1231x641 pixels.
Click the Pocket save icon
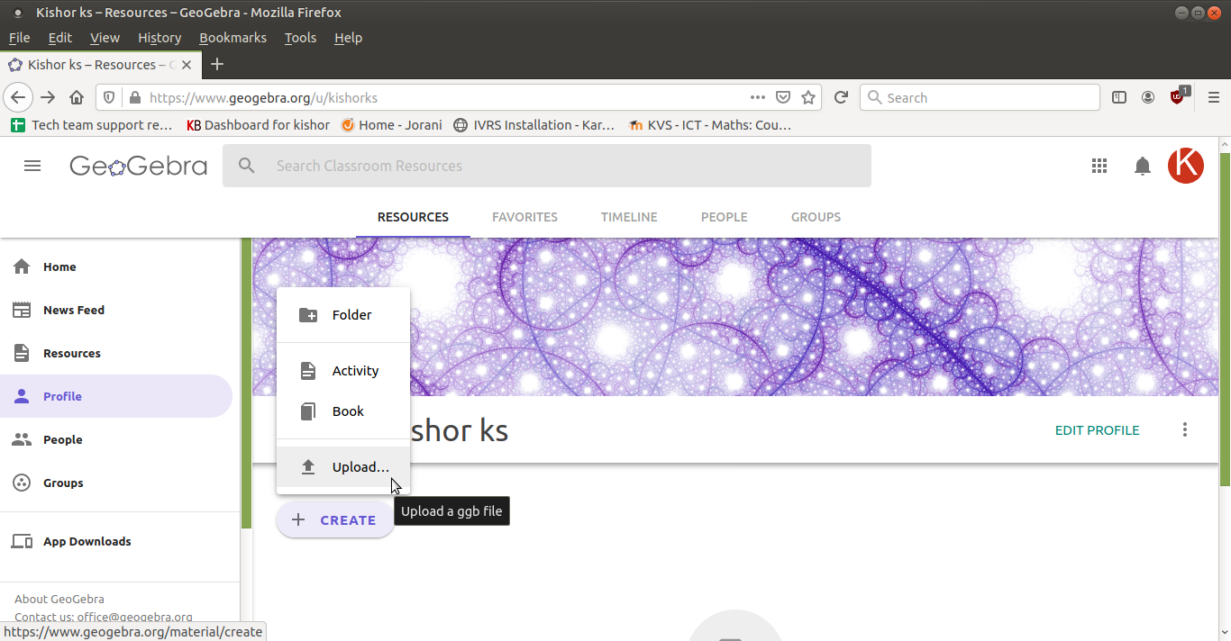point(783,97)
